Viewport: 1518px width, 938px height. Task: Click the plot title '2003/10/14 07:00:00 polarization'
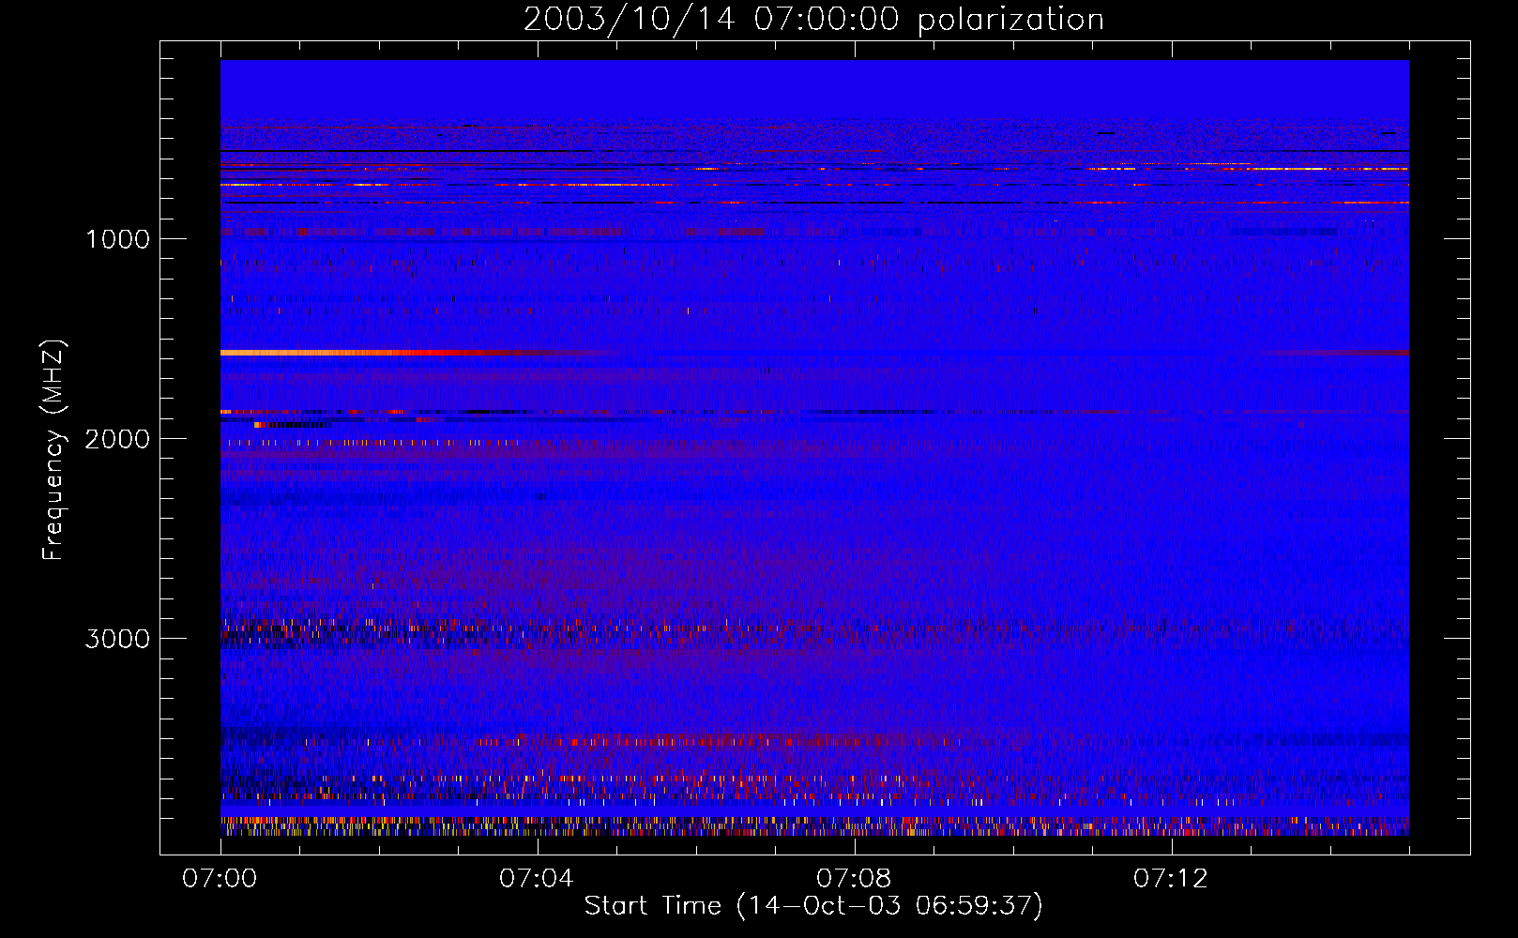(813, 19)
